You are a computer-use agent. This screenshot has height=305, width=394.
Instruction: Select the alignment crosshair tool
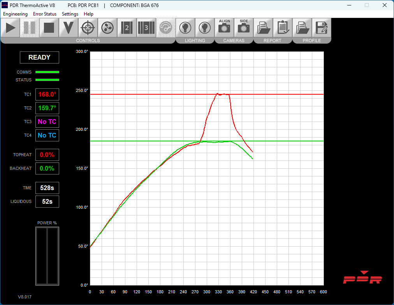(x=88, y=28)
